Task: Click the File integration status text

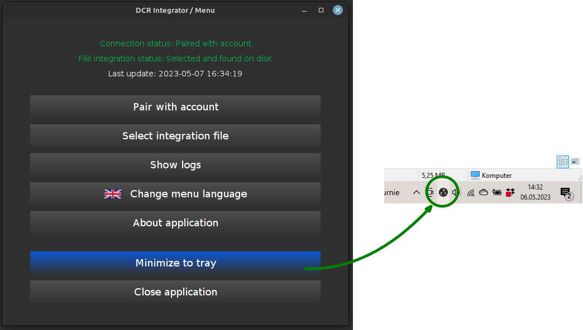Action: (x=175, y=59)
